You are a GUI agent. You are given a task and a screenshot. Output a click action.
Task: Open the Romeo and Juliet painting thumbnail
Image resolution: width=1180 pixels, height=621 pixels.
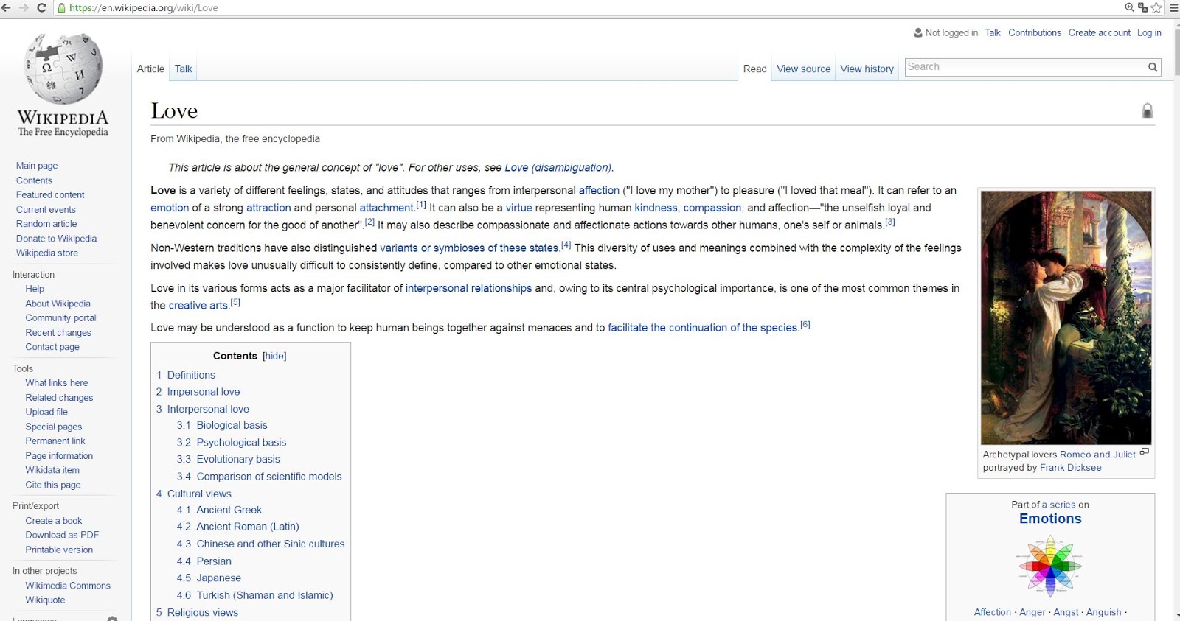pos(1066,317)
